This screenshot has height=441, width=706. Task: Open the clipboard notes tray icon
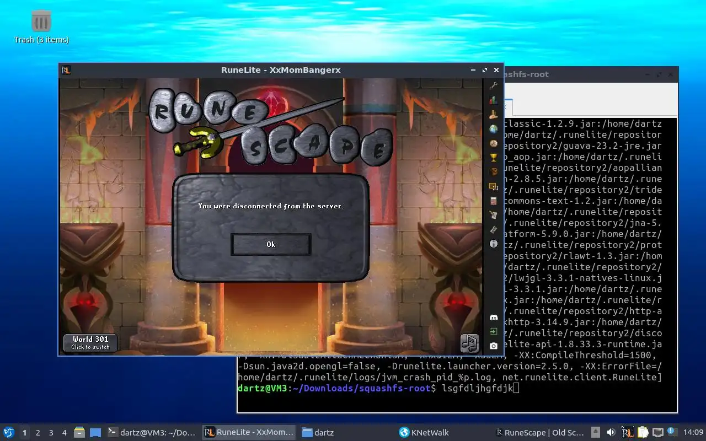click(643, 433)
